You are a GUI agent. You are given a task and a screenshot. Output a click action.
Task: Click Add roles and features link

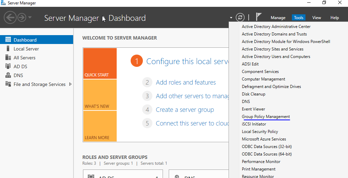coord(186,82)
